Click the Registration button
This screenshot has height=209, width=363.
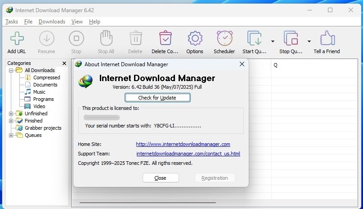[x=215, y=178]
